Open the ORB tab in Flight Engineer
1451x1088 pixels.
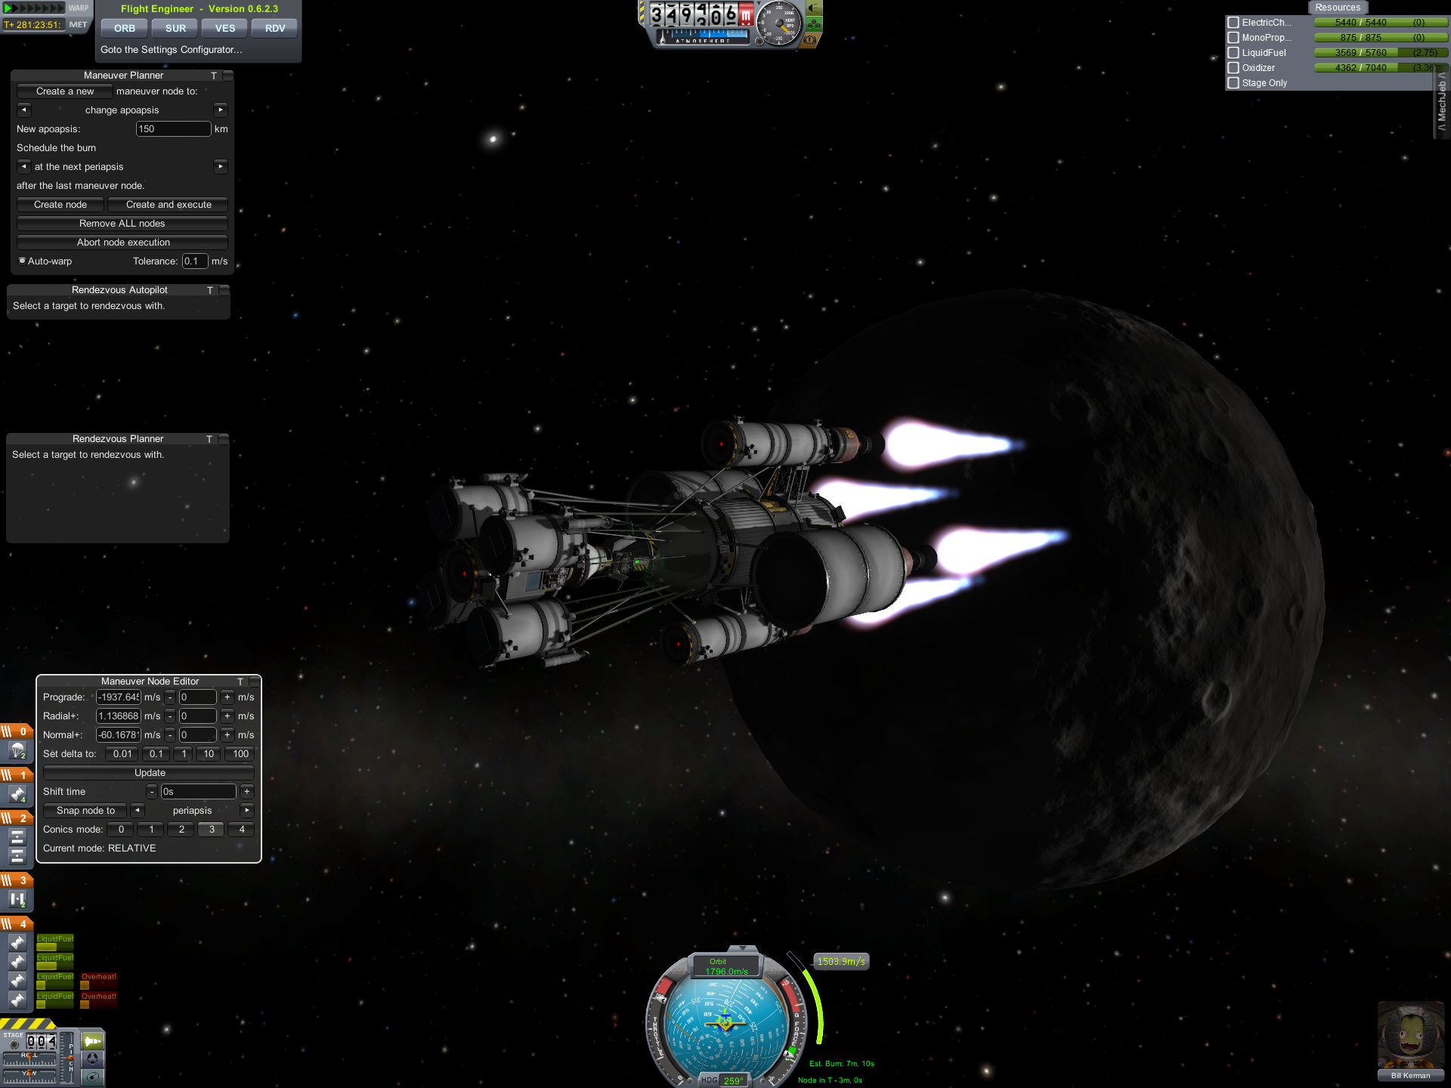[x=124, y=29]
